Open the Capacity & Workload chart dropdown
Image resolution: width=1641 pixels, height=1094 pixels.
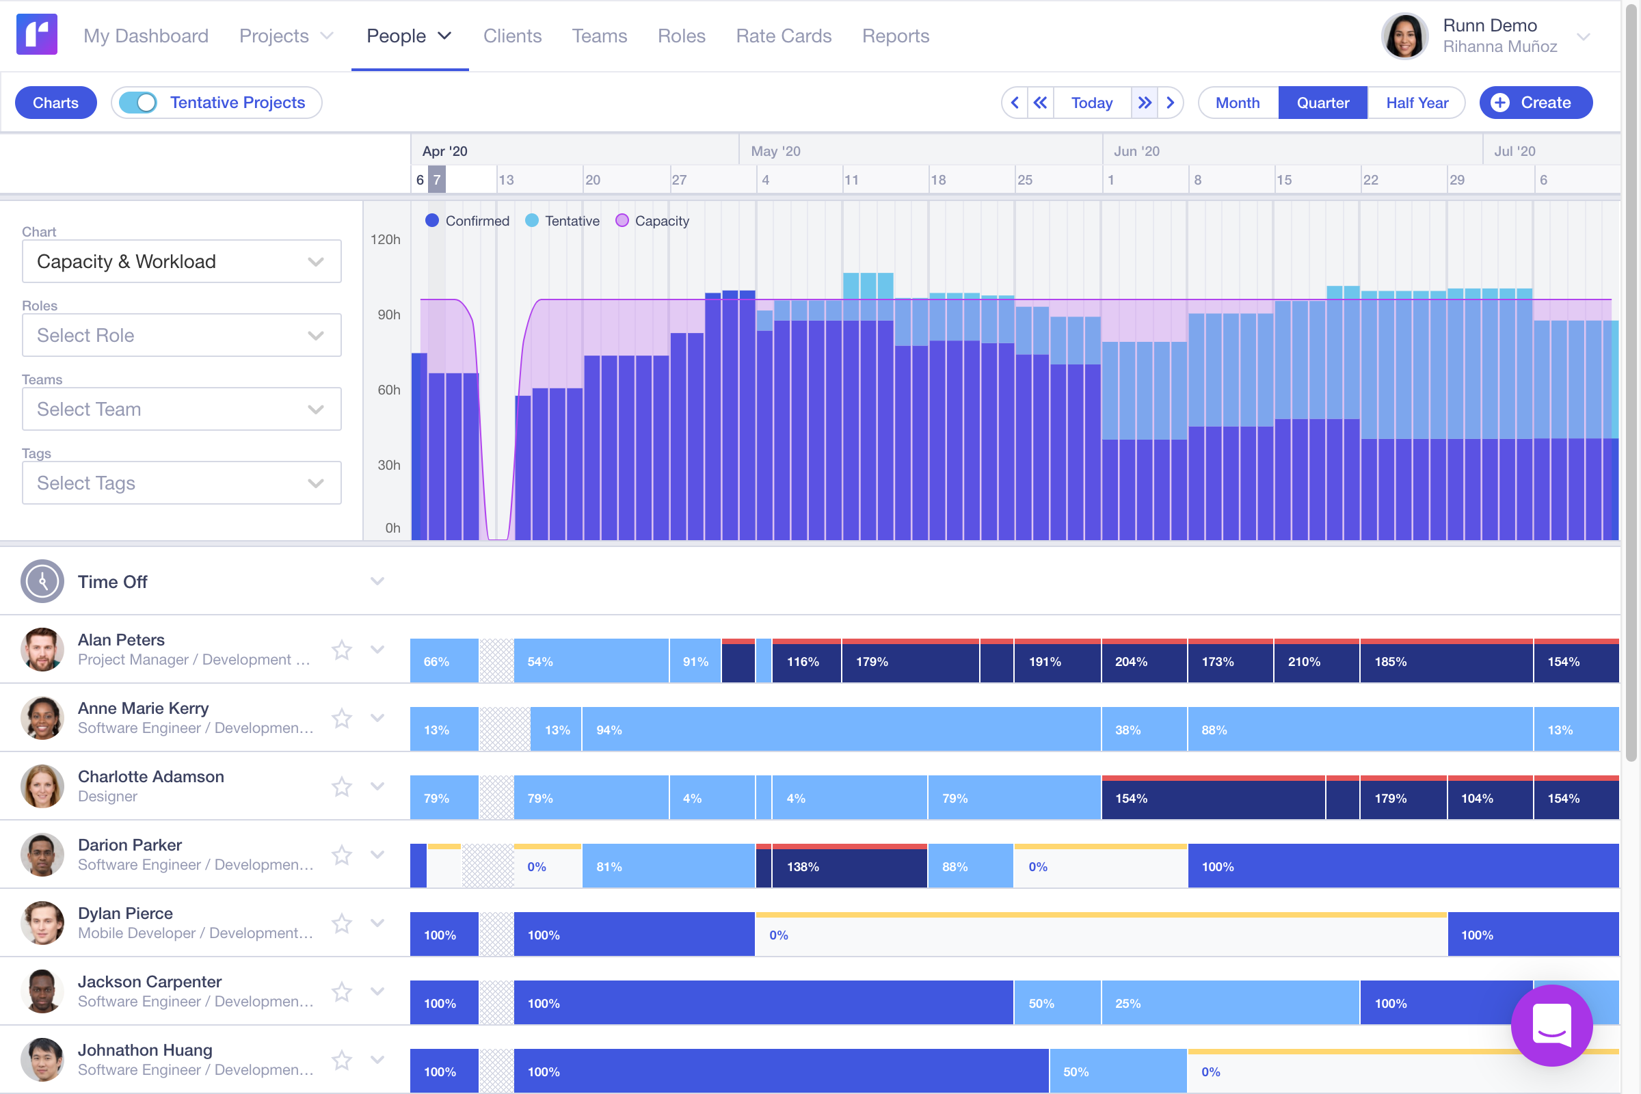pos(181,261)
